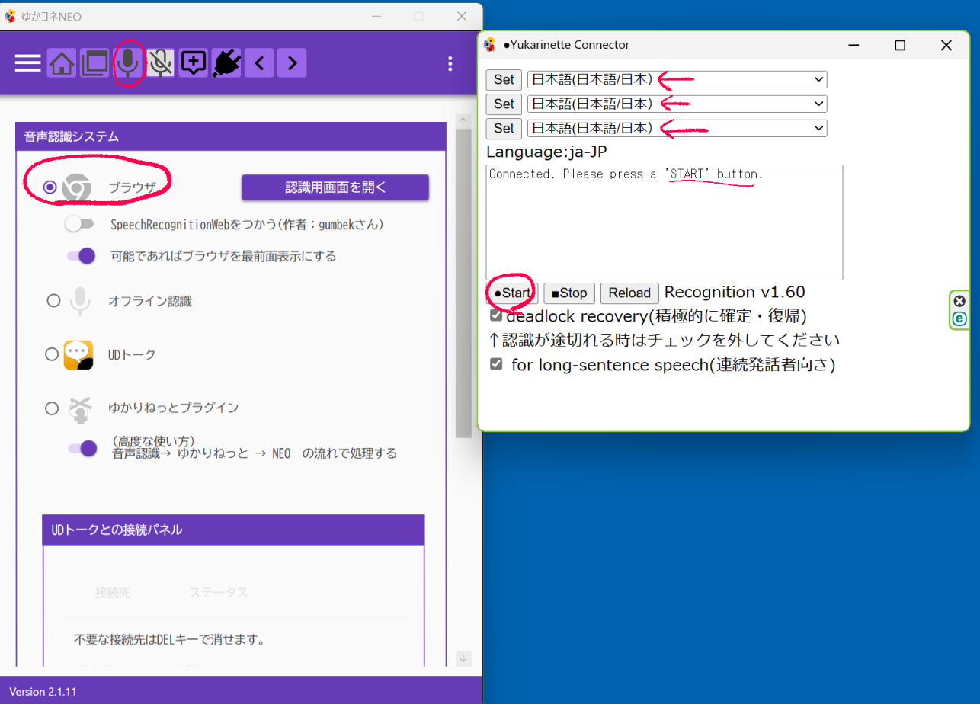Uncheck the deadlock recovery checkbox
This screenshot has width=980, height=704.
pos(496,315)
